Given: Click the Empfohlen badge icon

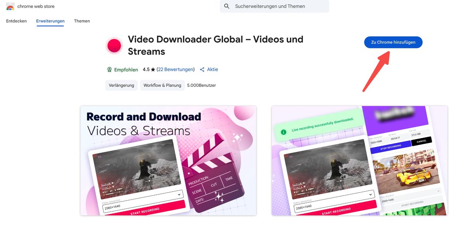Looking at the screenshot, I should tap(109, 69).
